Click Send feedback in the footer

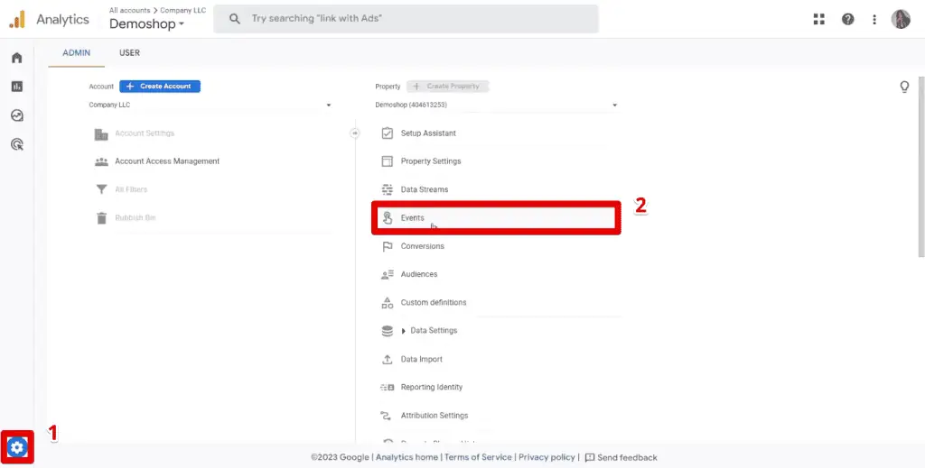tap(621, 457)
